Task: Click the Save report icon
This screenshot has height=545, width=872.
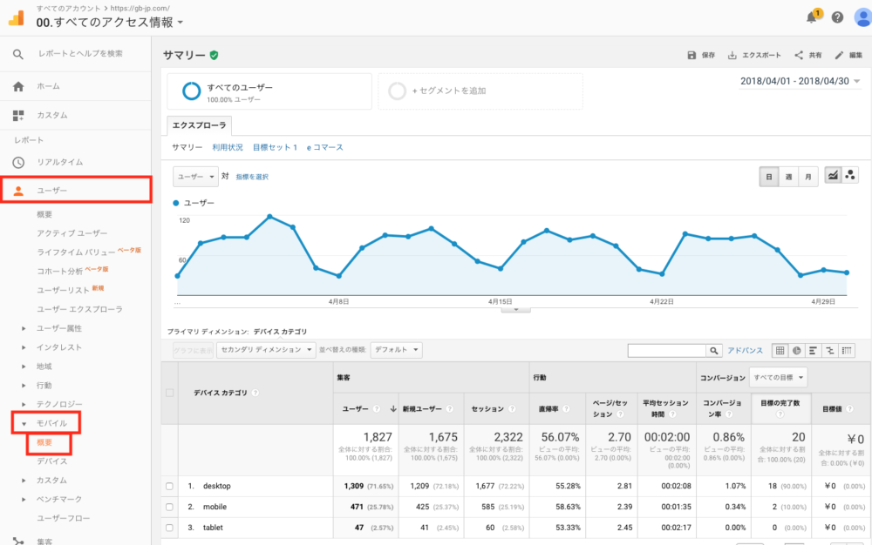Action: (692, 55)
